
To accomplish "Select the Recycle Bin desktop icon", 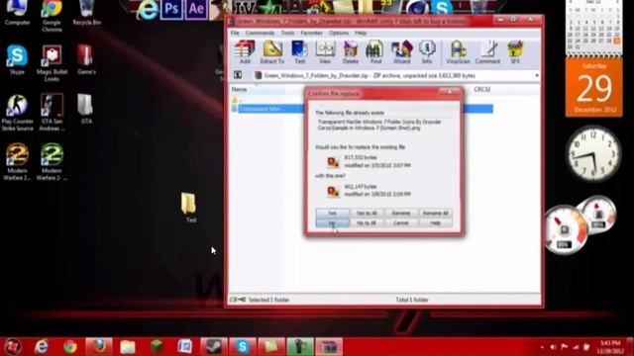I will (x=86, y=13).
